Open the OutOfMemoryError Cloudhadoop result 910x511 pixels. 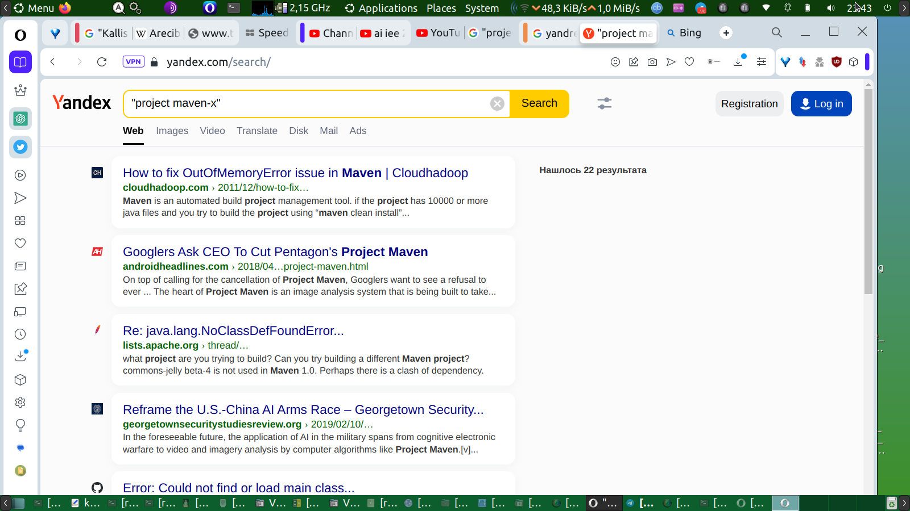[x=295, y=173]
